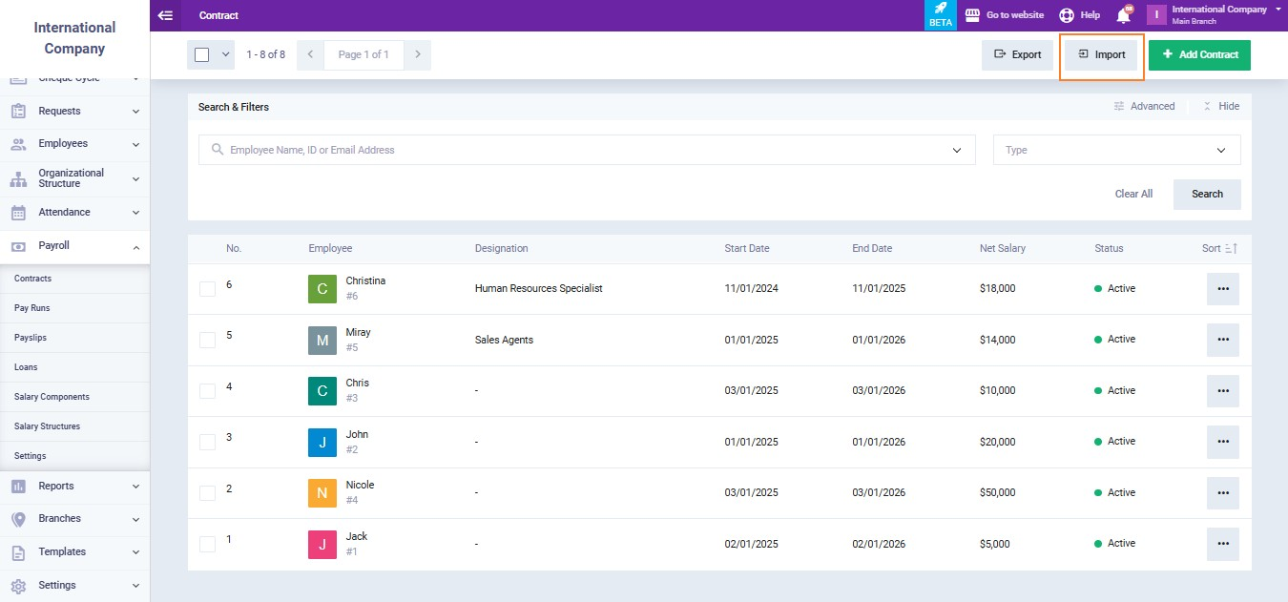Click the Add Contract button
The image size is (1288, 602).
[1199, 54]
